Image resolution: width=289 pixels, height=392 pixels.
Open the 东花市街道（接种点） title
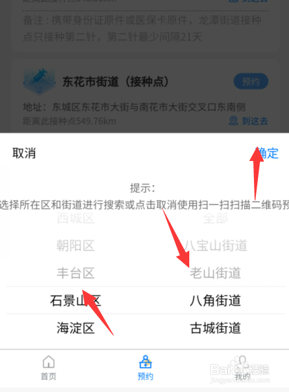click(x=115, y=81)
